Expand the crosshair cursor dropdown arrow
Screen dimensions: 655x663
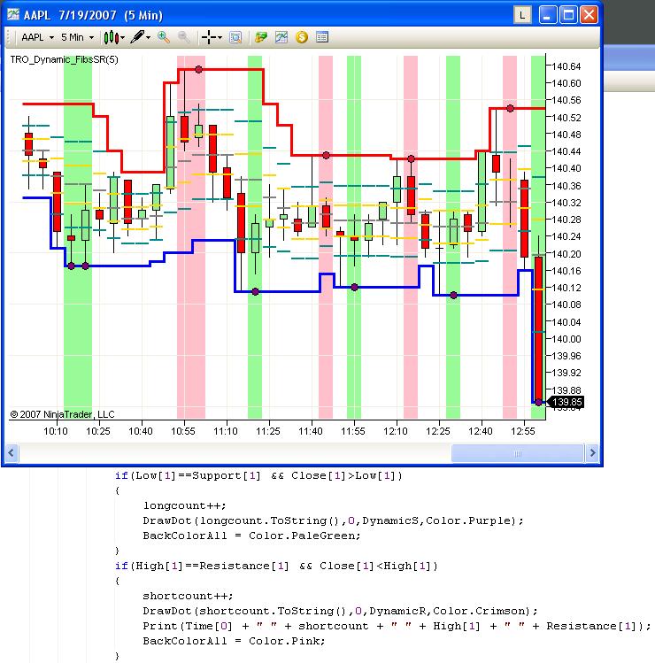click(220, 38)
